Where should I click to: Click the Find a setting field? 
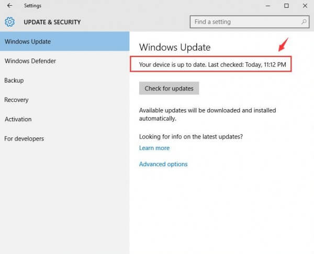[249, 22]
